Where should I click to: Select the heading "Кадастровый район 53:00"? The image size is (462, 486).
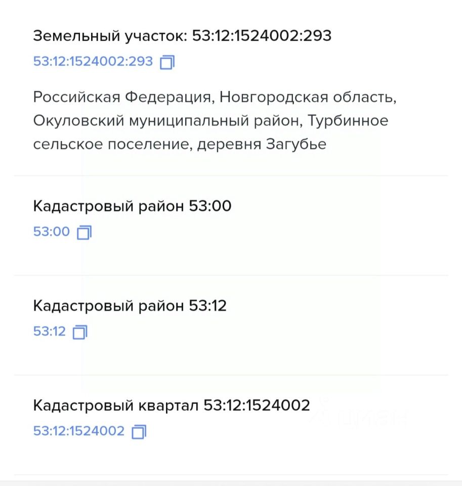pyautogui.click(x=132, y=207)
